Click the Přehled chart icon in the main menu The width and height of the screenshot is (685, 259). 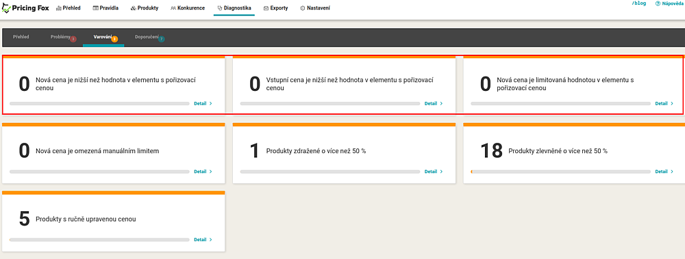tap(59, 8)
